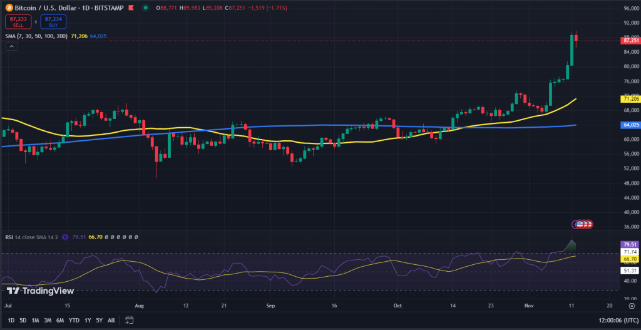The height and width of the screenshot is (330, 641).
Task: Click the H89,983 high price value
Action: pyautogui.click(x=190, y=8)
